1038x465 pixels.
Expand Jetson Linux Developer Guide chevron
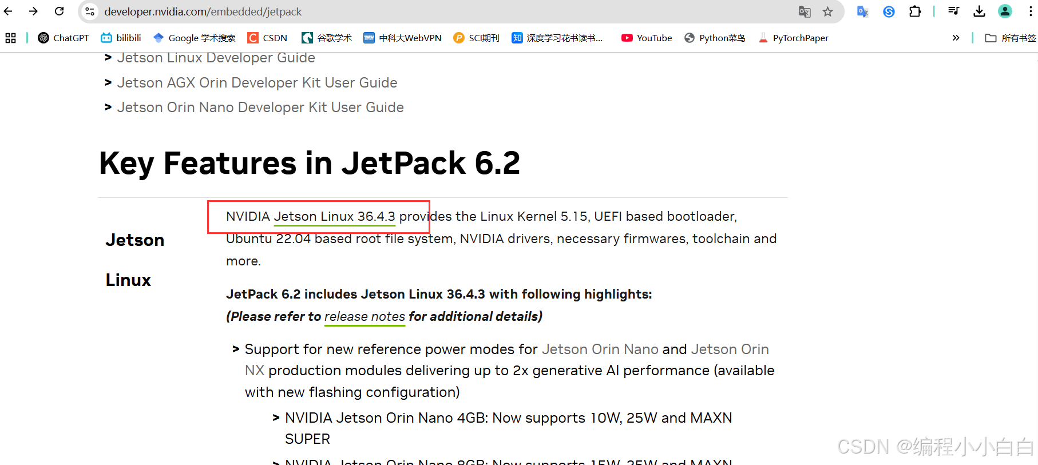108,57
